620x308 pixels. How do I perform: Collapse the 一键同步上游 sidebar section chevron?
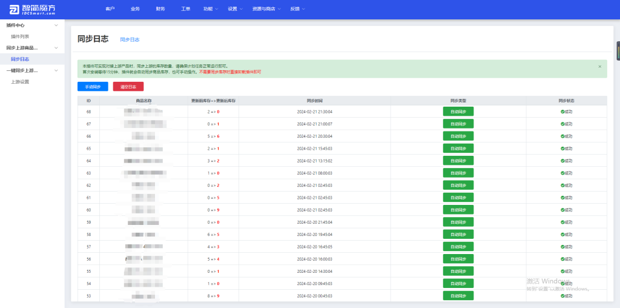(x=56, y=70)
